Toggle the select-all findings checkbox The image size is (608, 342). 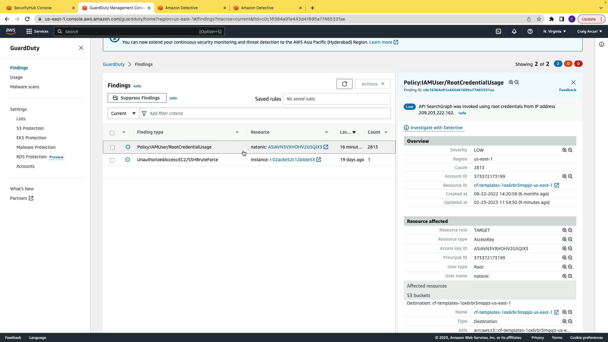click(x=112, y=133)
